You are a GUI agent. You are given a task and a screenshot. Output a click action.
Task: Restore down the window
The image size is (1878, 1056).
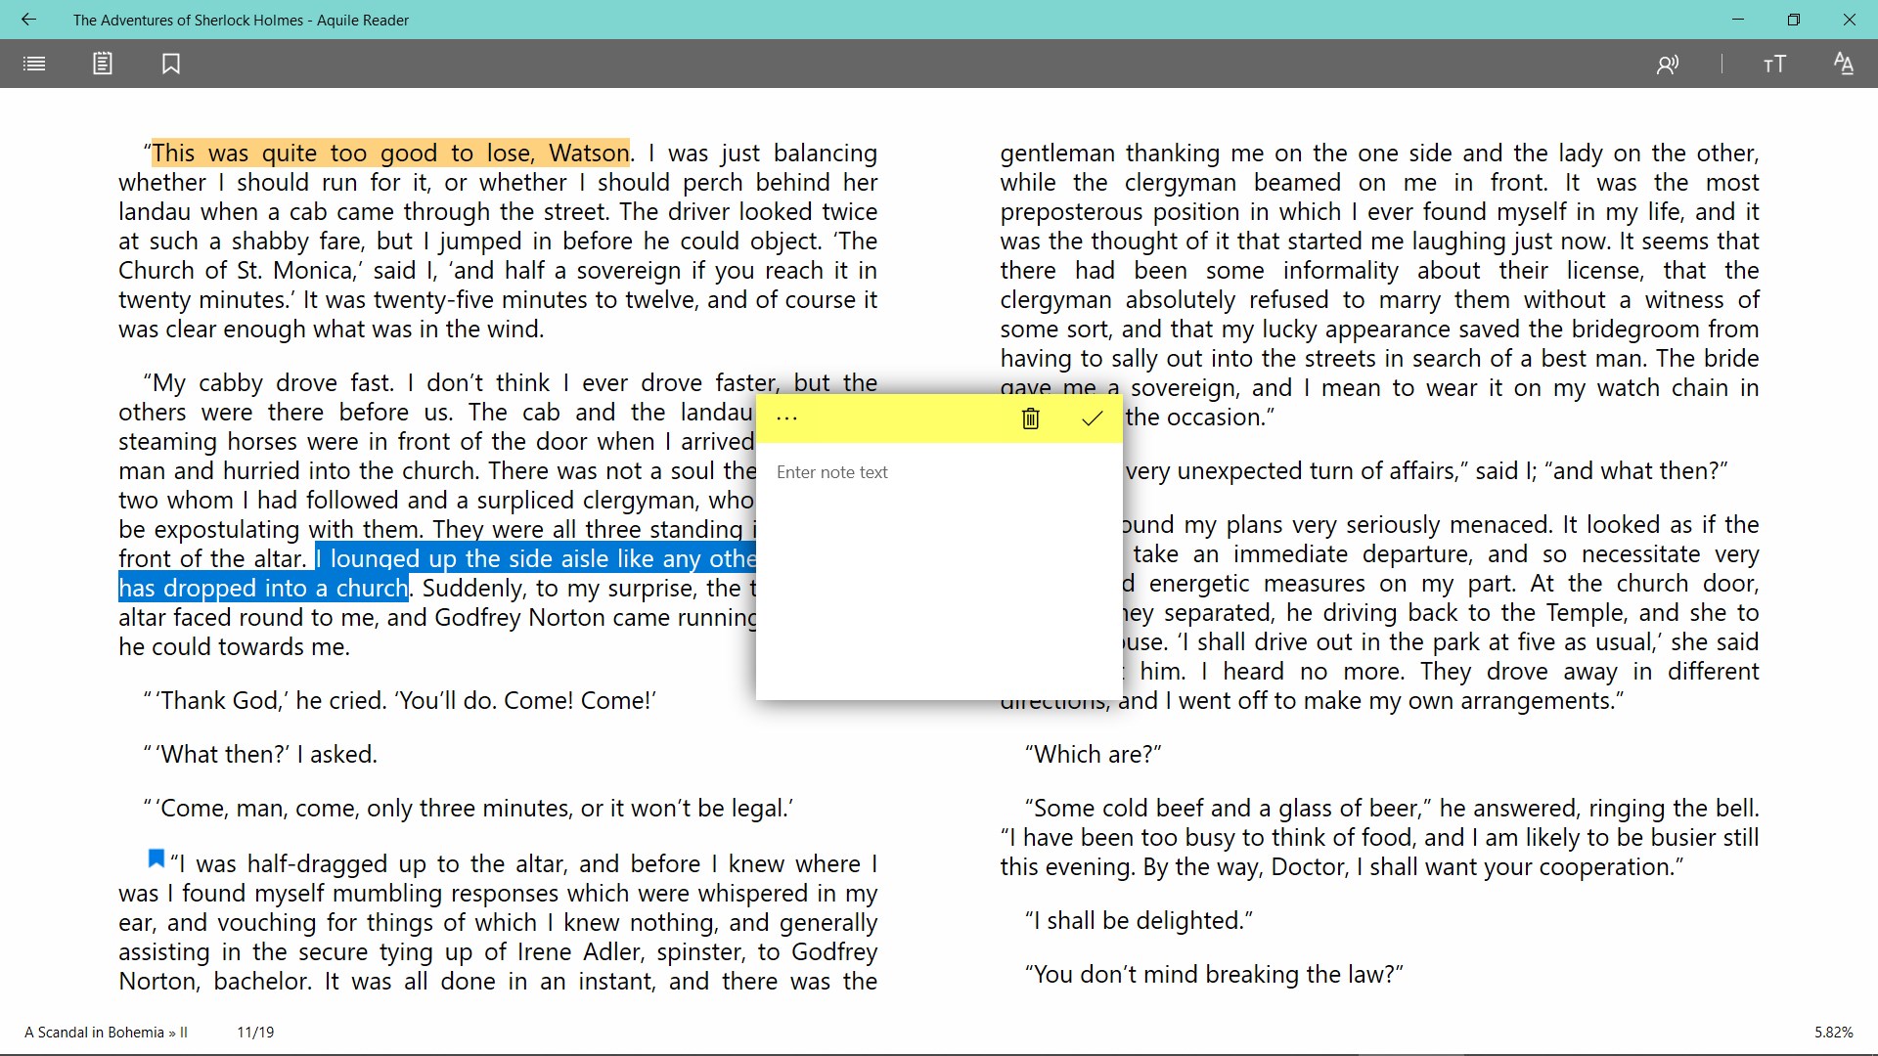click(x=1793, y=20)
